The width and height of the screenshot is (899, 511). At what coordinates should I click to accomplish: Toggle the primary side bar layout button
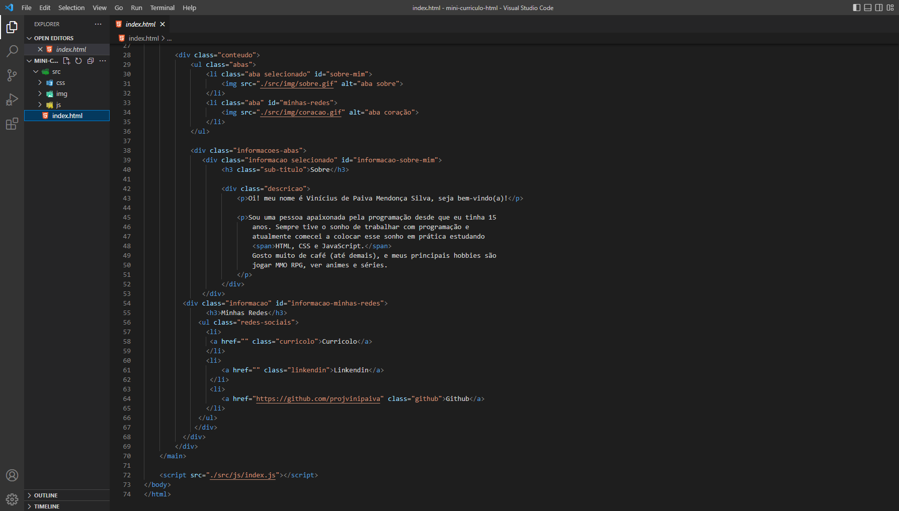(x=857, y=8)
